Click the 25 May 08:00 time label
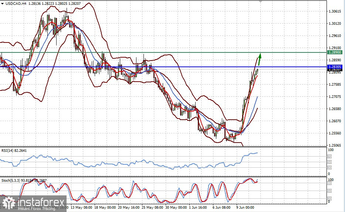Image resolution: width=345 pixels, height=212 pixels. pyautogui.click(x=152, y=208)
